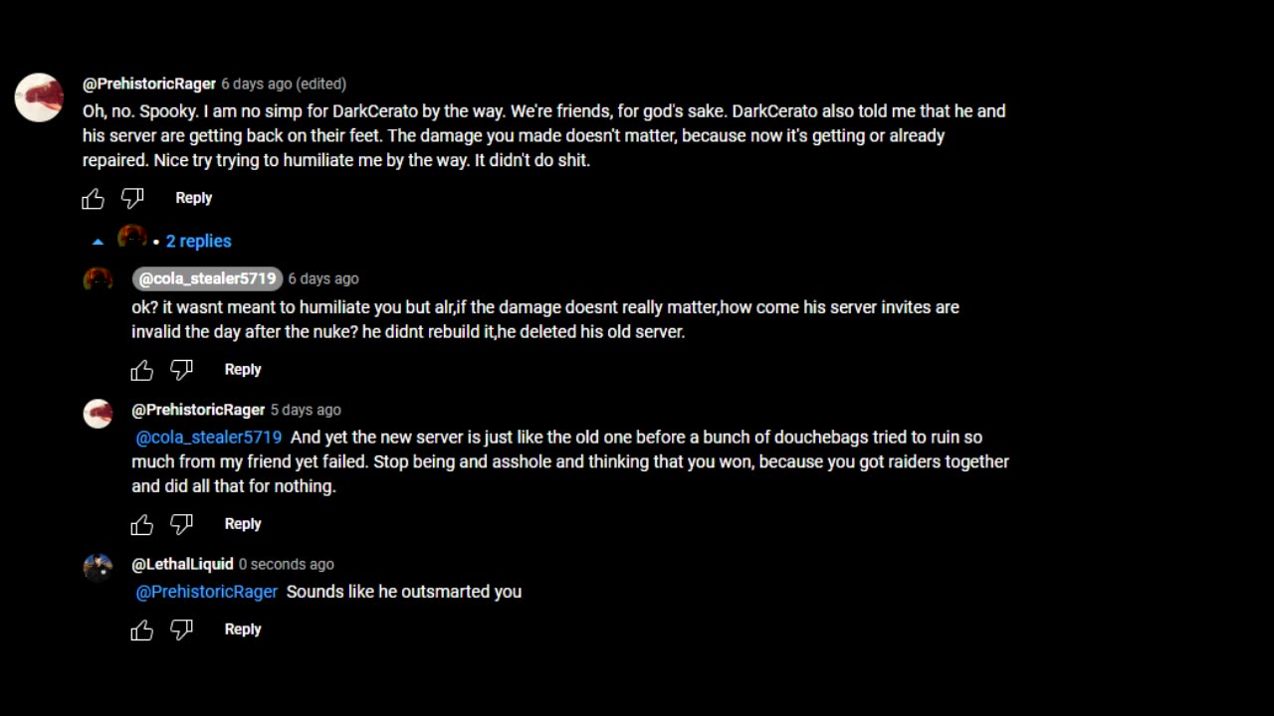Open PrehistoricRager's avatar on top comment
The image size is (1274, 716).
[x=39, y=97]
